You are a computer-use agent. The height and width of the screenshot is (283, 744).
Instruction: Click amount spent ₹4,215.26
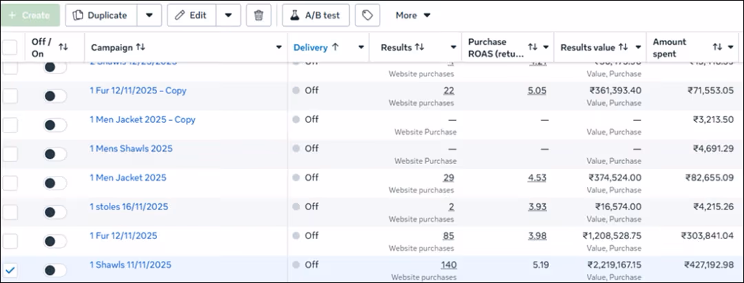click(x=713, y=207)
